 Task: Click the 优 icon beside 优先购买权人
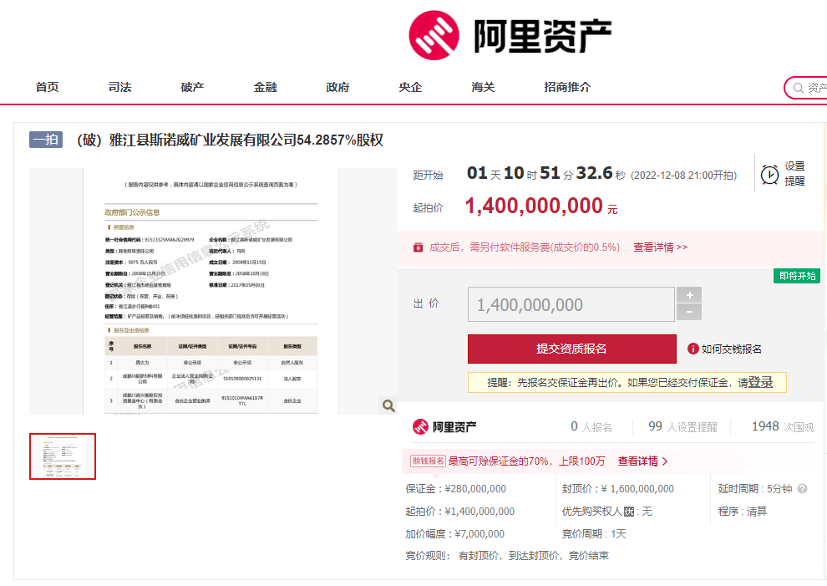[629, 511]
